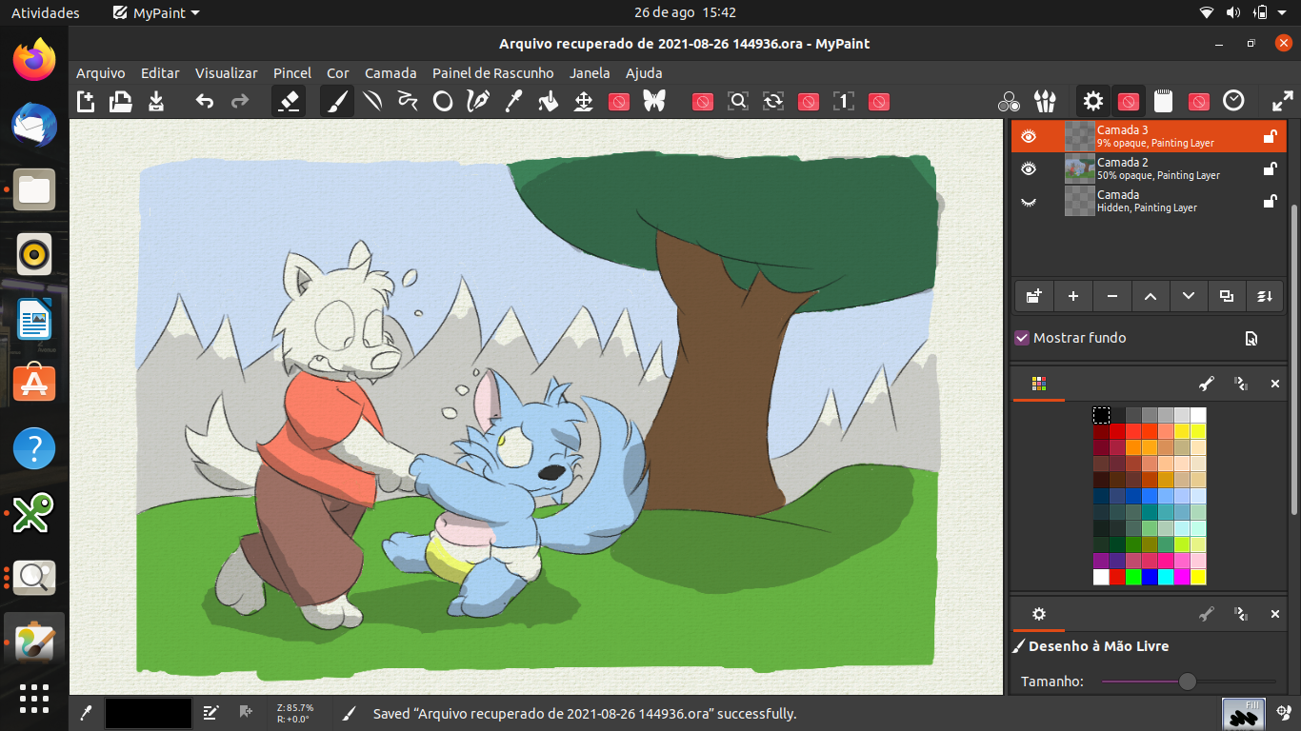Screen dimensions: 1301x731
Task: Open the Janela menu
Action: click(x=590, y=73)
